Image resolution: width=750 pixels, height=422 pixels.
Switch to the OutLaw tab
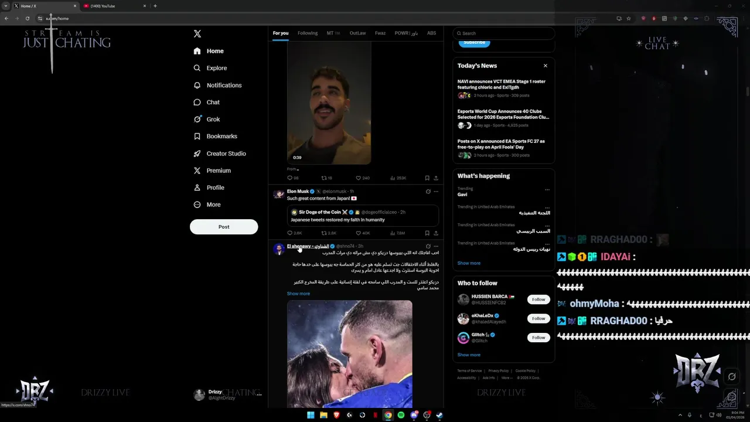click(357, 33)
